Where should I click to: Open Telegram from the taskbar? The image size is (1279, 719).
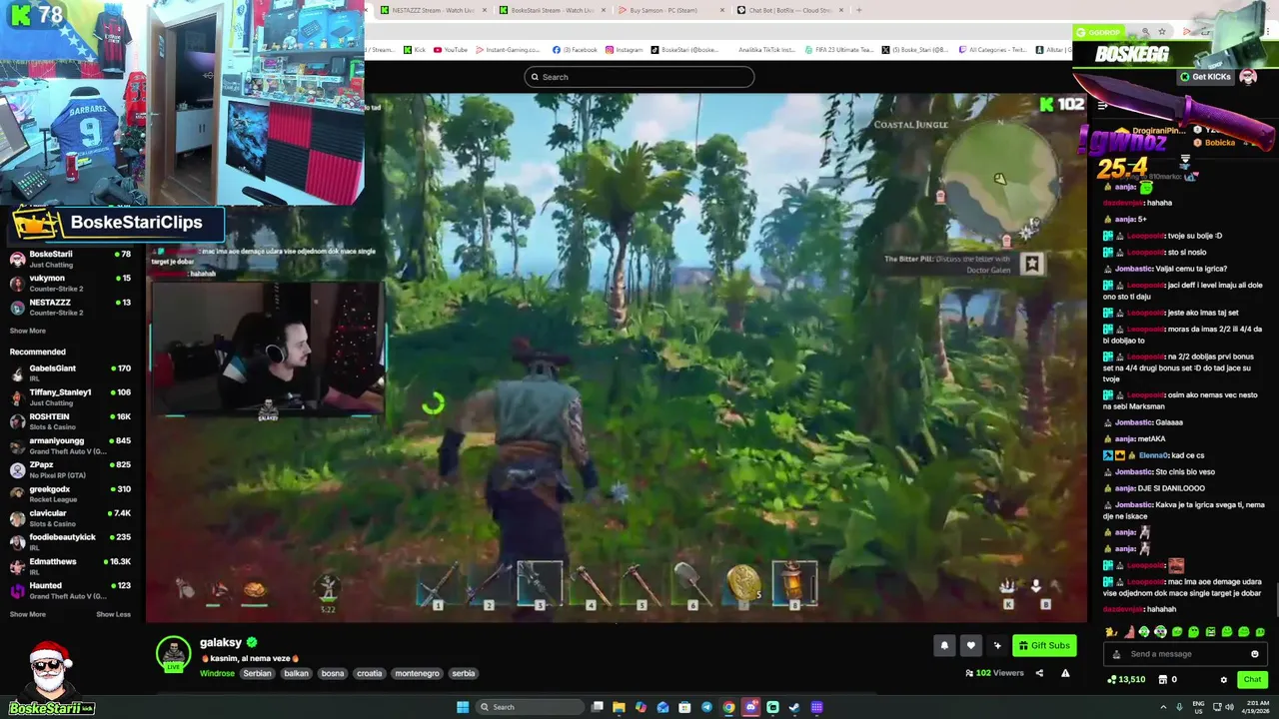706,707
